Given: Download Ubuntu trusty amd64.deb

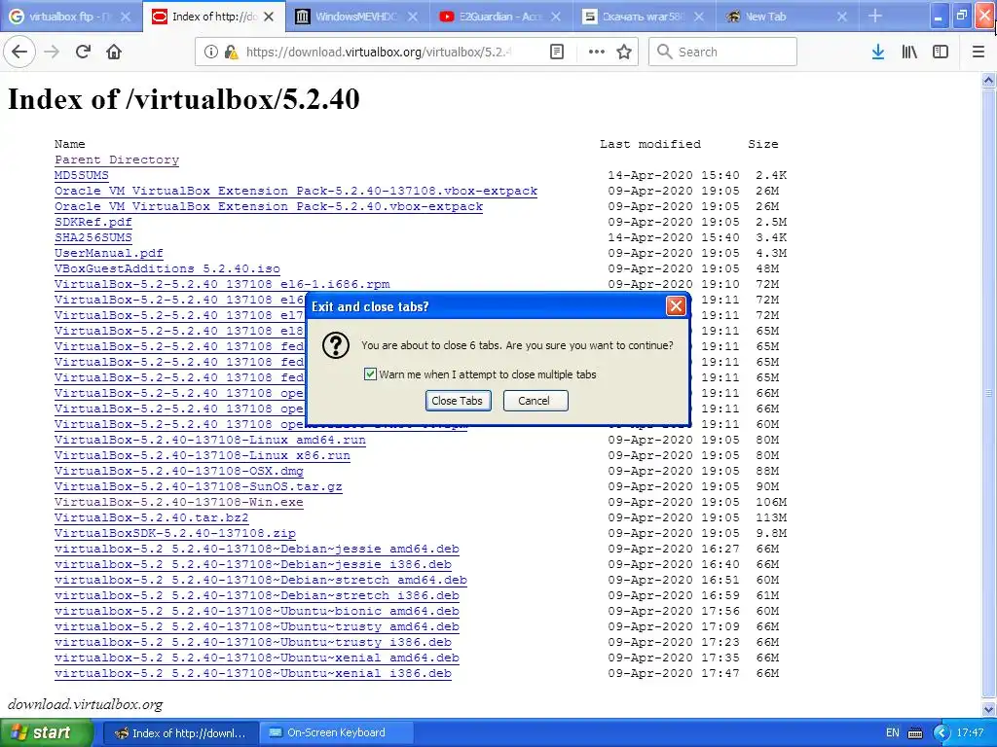Looking at the screenshot, I should click(x=257, y=627).
